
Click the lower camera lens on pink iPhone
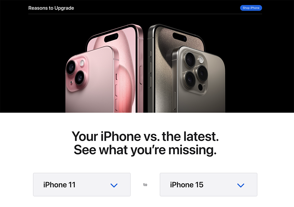pyautogui.click(x=80, y=77)
